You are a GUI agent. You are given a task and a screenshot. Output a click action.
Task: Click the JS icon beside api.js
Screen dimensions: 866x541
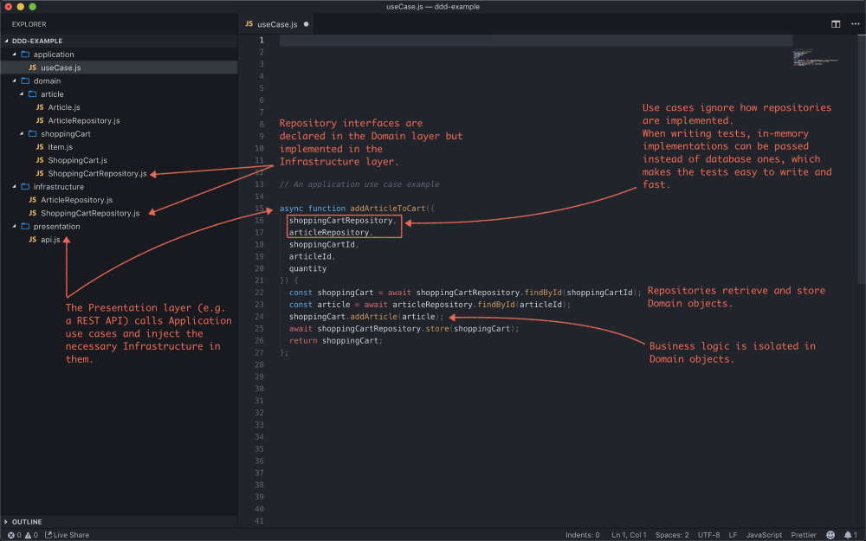coord(32,240)
